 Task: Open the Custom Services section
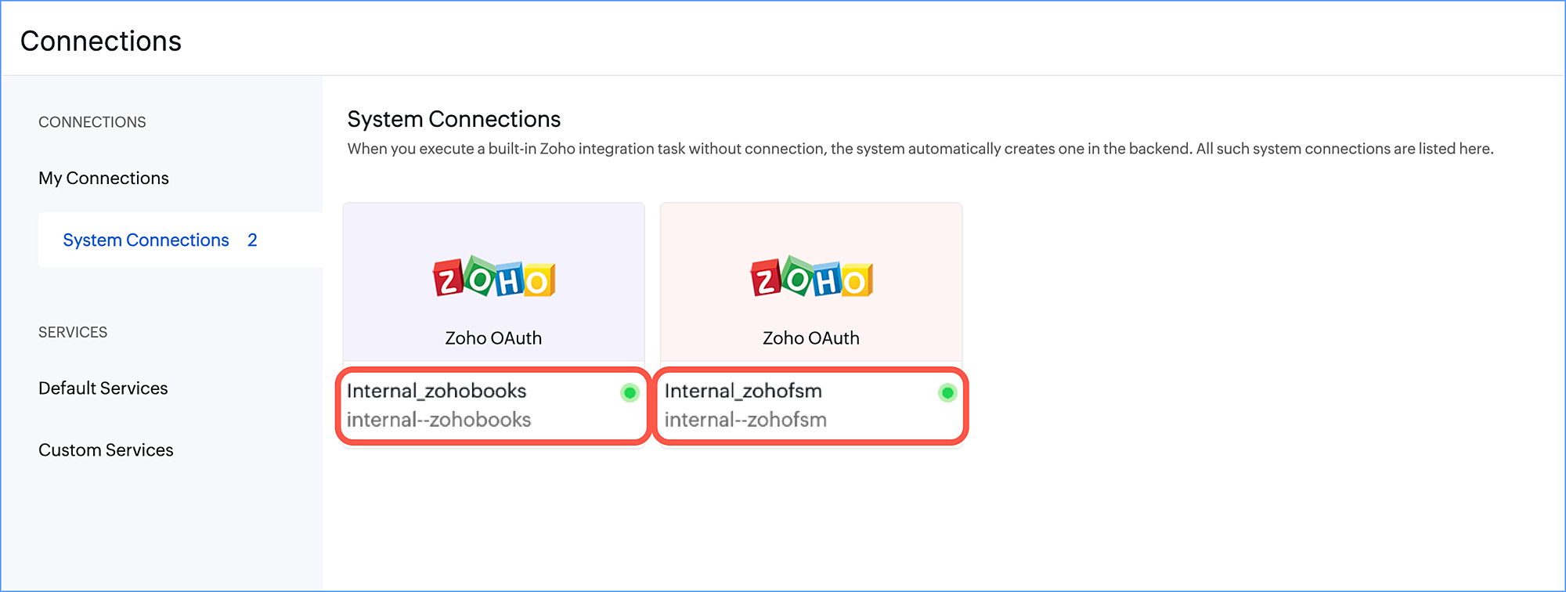(106, 450)
